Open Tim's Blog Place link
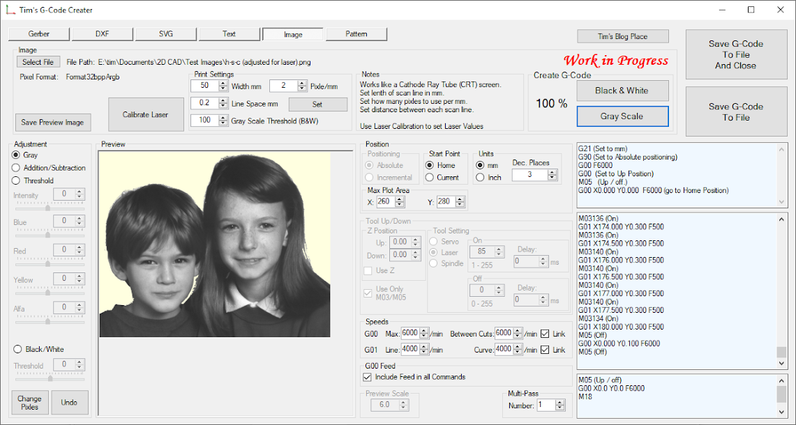 [x=622, y=36]
